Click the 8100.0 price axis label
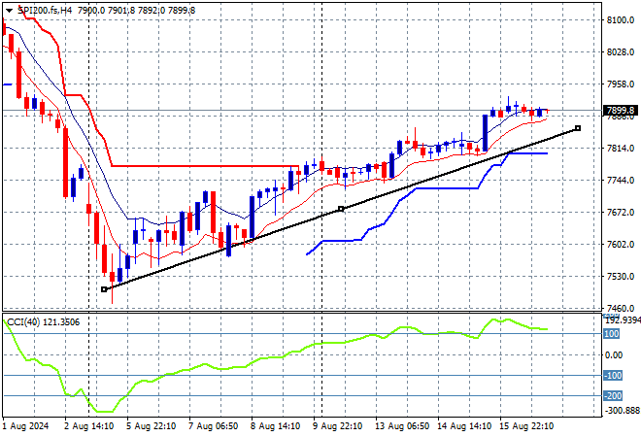Viewport: 641px width, 437px height. 621,20
